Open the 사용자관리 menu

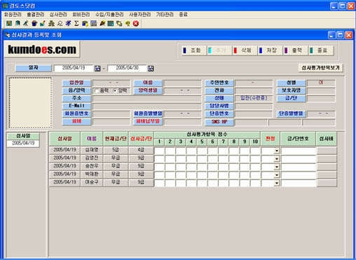tap(140, 15)
